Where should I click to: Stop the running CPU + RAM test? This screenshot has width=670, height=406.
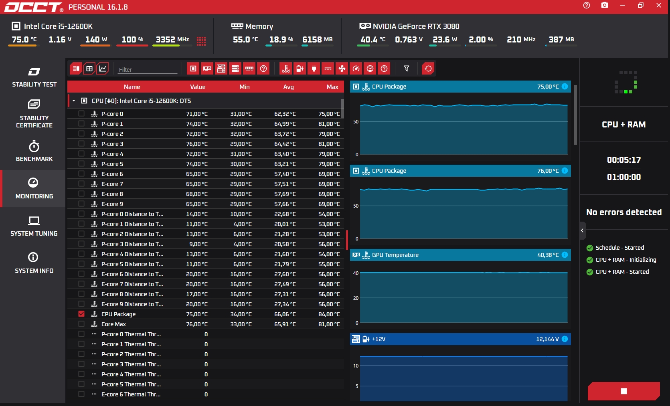[624, 391]
